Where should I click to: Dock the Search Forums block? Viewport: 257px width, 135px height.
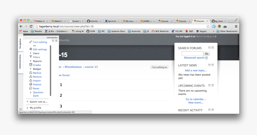212,48
